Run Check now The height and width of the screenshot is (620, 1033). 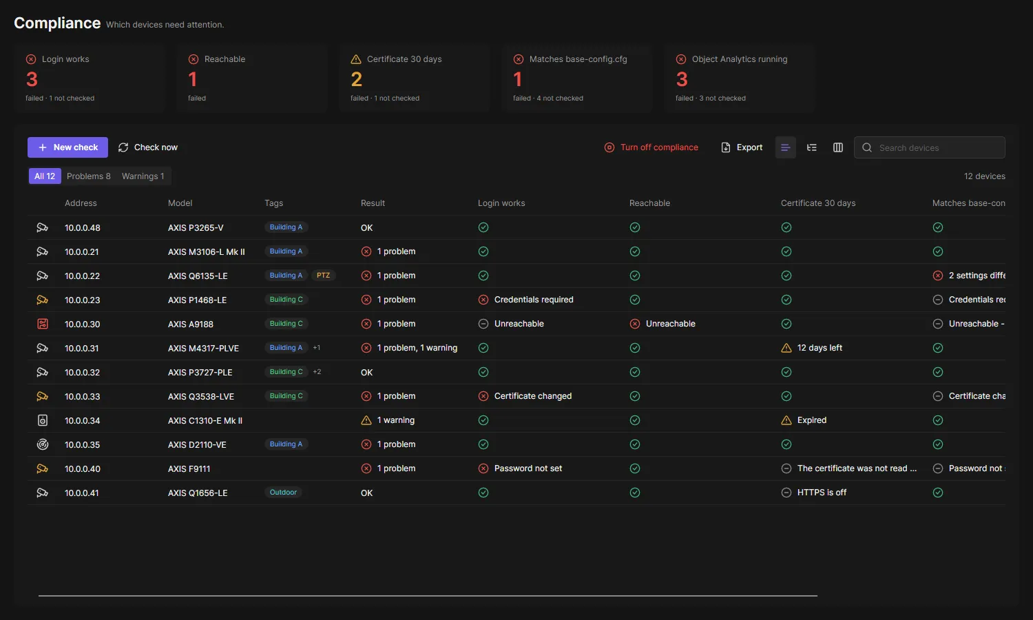tap(147, 147)
